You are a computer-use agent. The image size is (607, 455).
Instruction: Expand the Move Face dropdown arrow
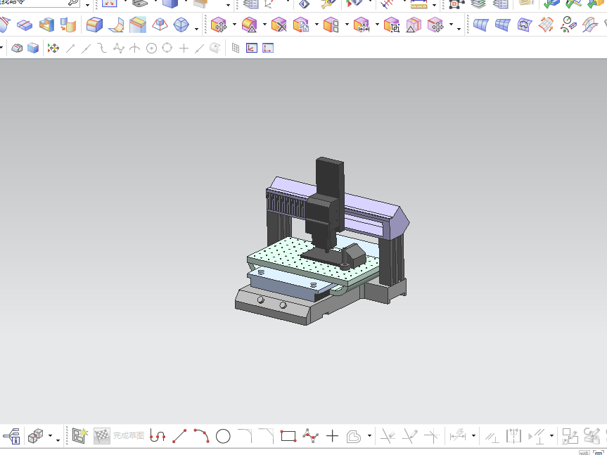click(234, 25)
